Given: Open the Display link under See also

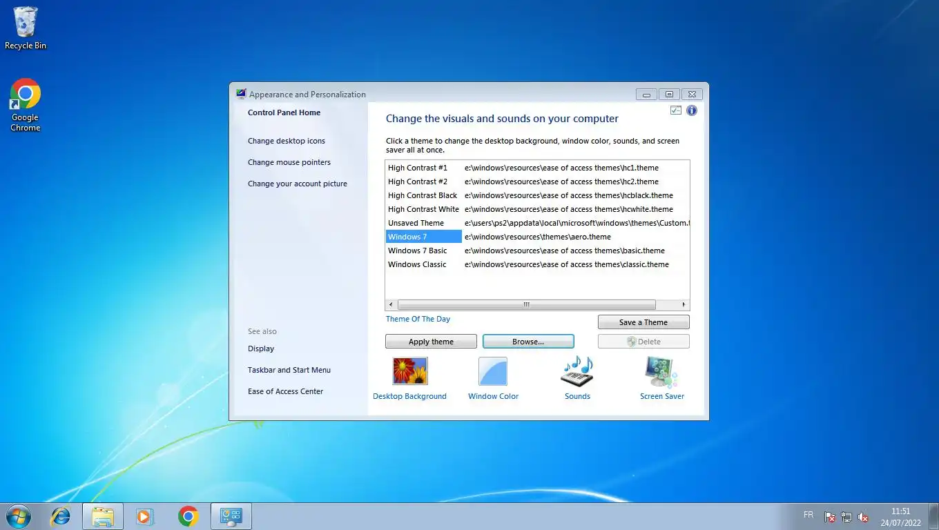Looking at the screenshot, I should [x=261, y=349].
